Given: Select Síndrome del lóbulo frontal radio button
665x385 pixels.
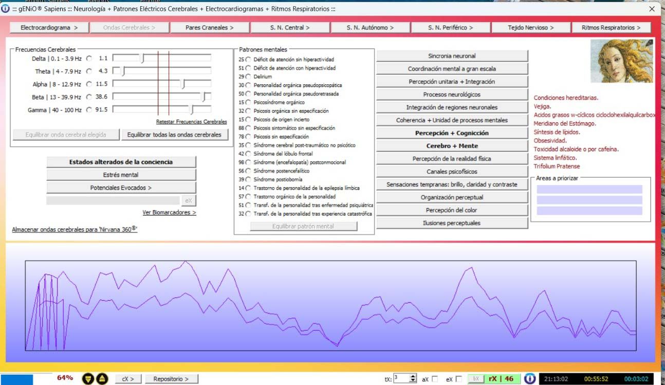Looking at the screenshot, I should click(x=249, y=154).
